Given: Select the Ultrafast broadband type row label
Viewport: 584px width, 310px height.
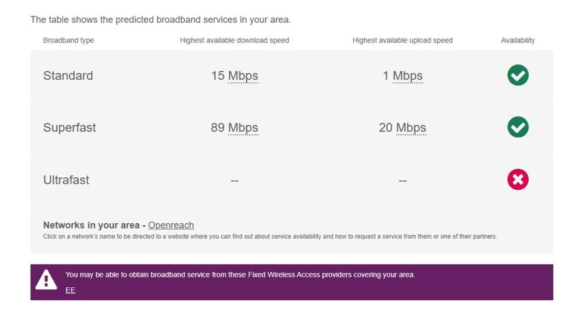Looking at the screenshot, I should (66, 180).
